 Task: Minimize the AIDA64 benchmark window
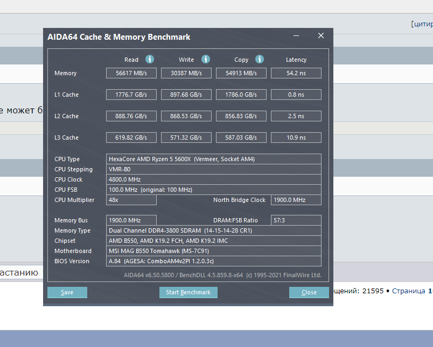pos(296,36)
